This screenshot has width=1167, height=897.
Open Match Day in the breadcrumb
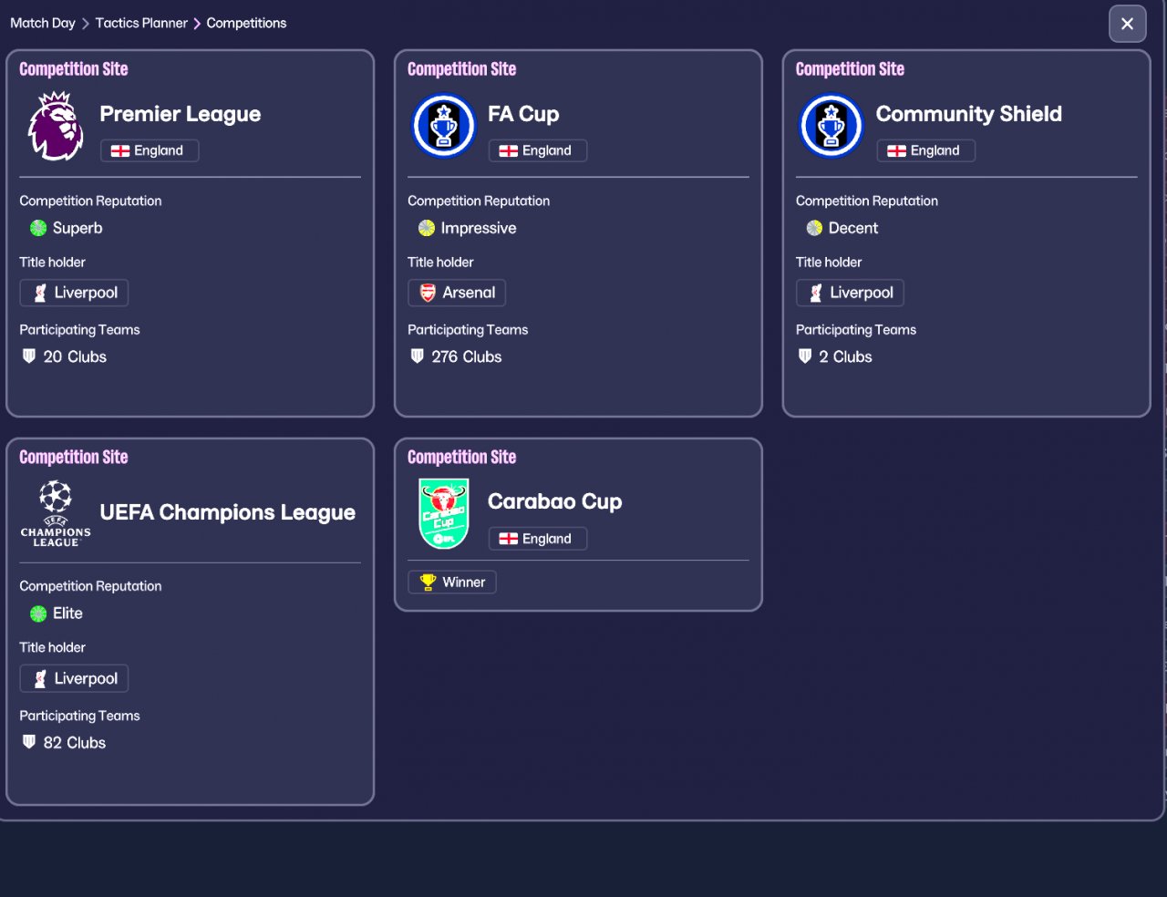tap(43, 23)
